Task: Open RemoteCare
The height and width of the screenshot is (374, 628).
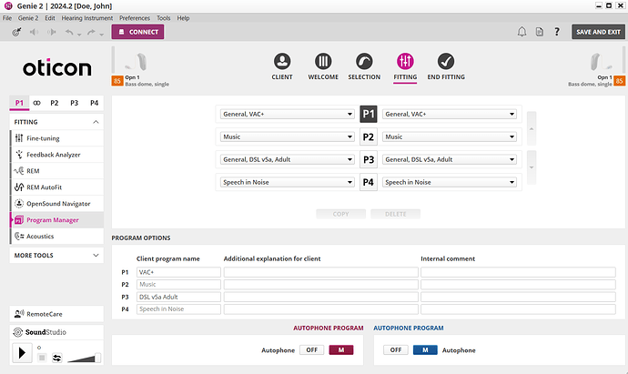Action: pos(56,314)
